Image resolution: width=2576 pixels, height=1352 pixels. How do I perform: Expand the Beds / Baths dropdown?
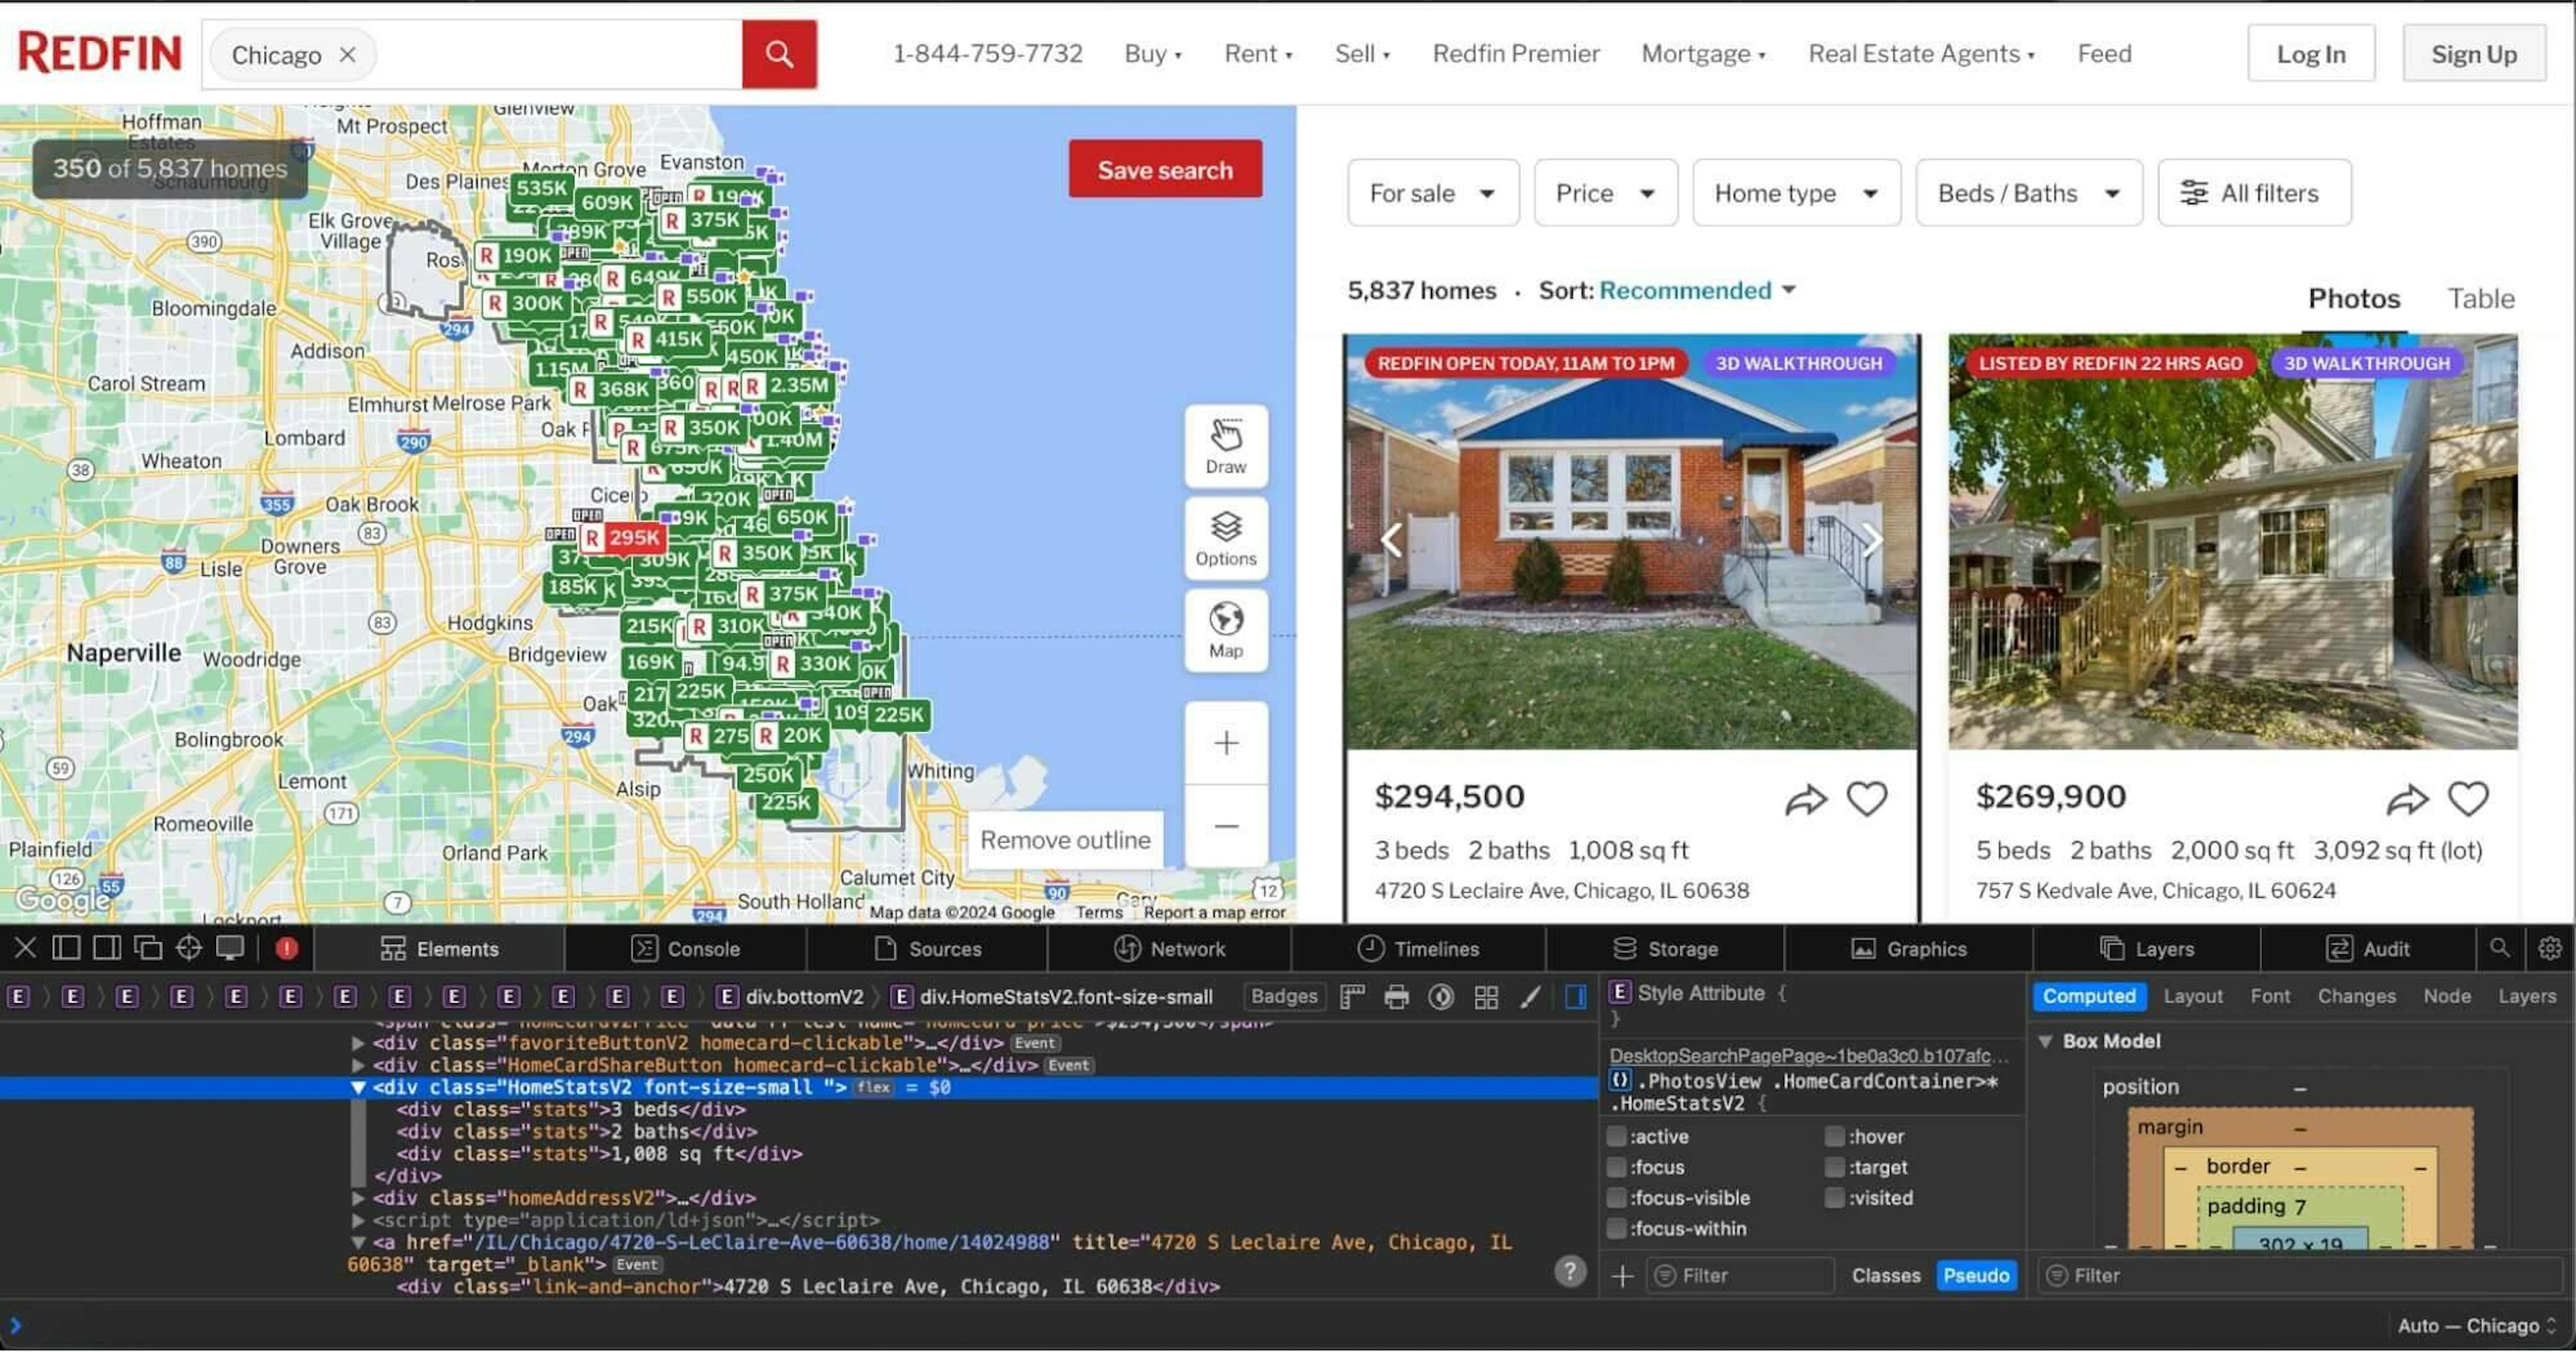pos(2028,193)
